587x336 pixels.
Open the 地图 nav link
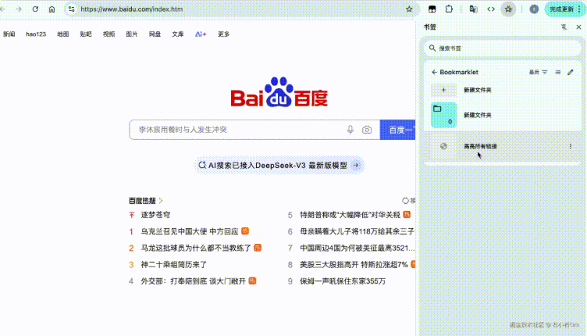coord(63,34)
